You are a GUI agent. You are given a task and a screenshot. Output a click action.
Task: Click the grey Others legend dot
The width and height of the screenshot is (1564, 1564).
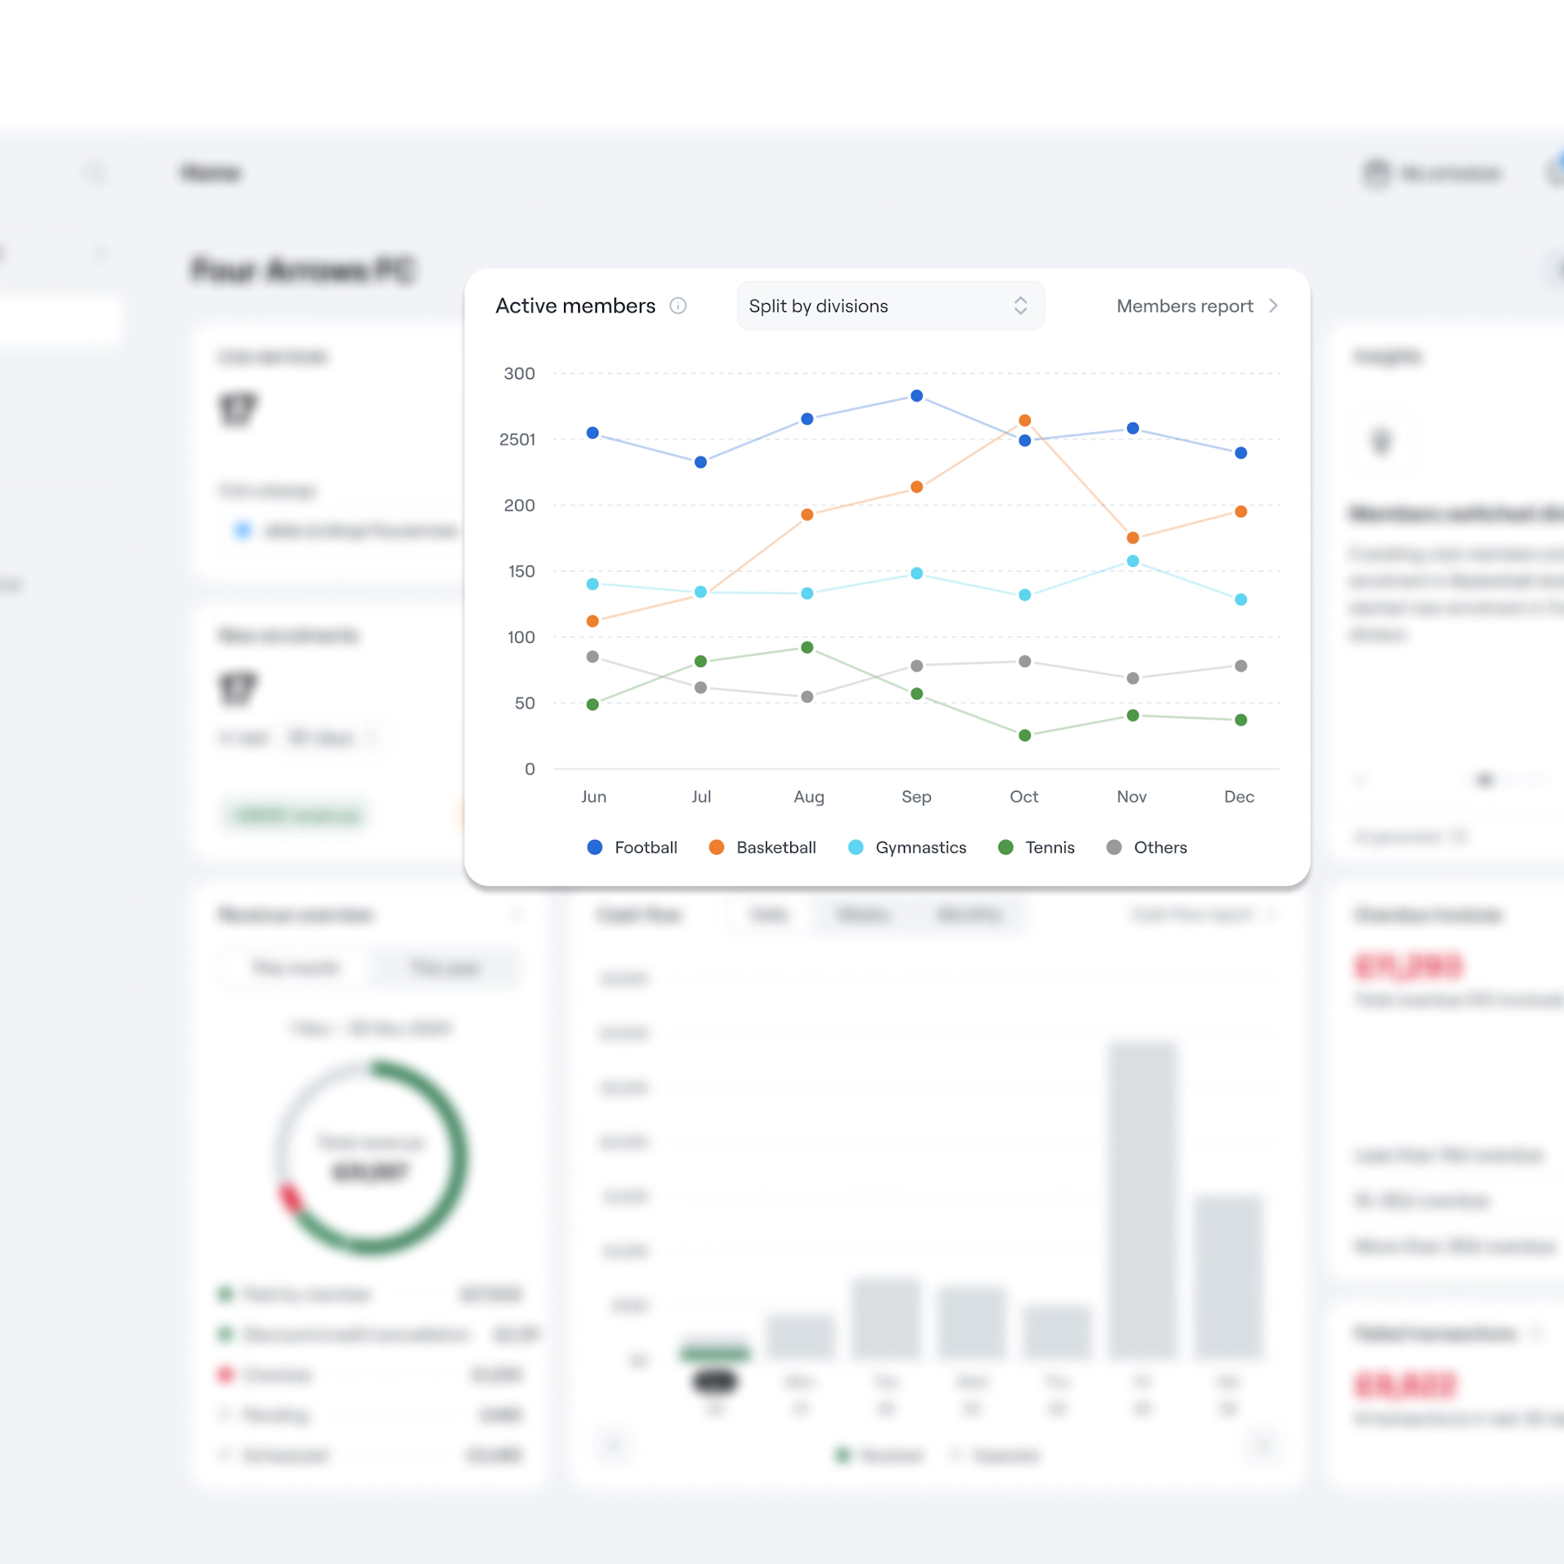click(1114, 847)
